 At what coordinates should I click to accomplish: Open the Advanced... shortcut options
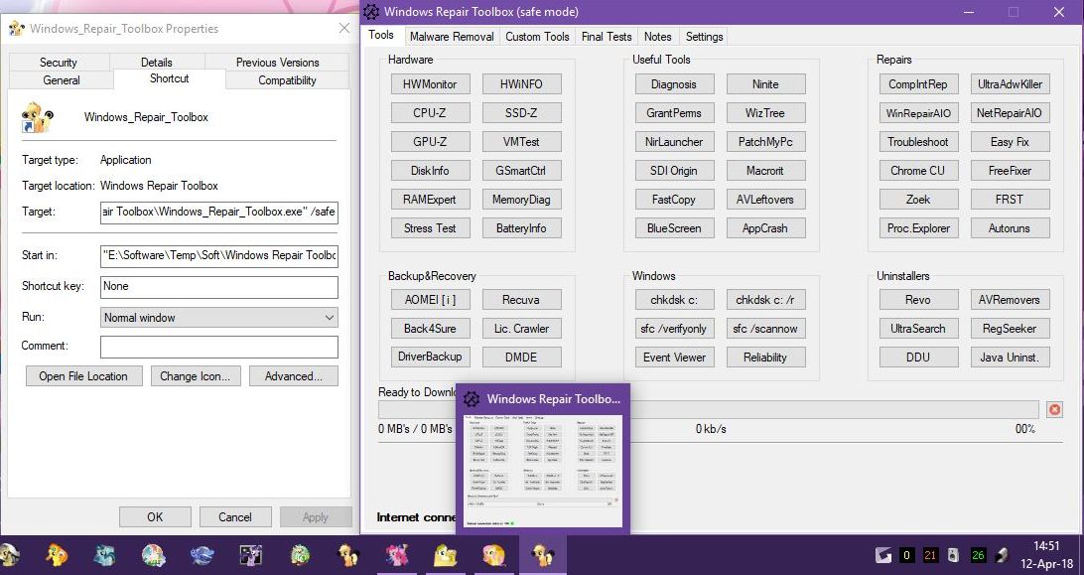(x=294, y=376)
